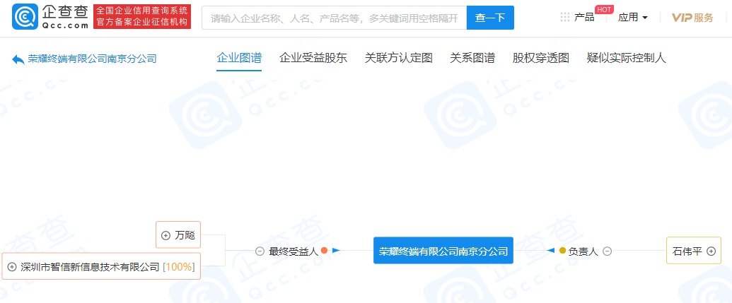Click the 企查查 brand name text

pos(64,11)
